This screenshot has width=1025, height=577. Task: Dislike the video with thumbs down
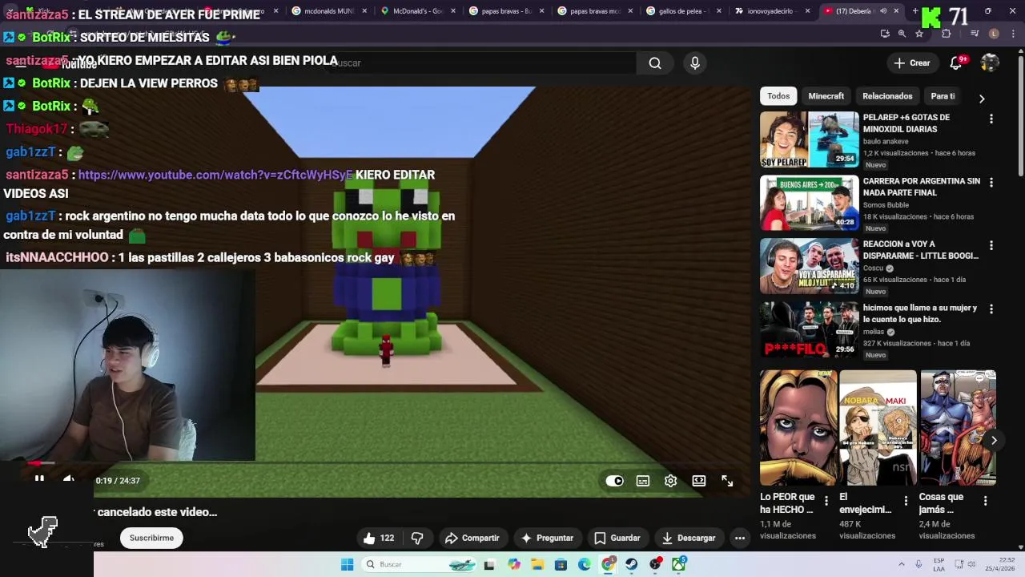pos(417,538)
